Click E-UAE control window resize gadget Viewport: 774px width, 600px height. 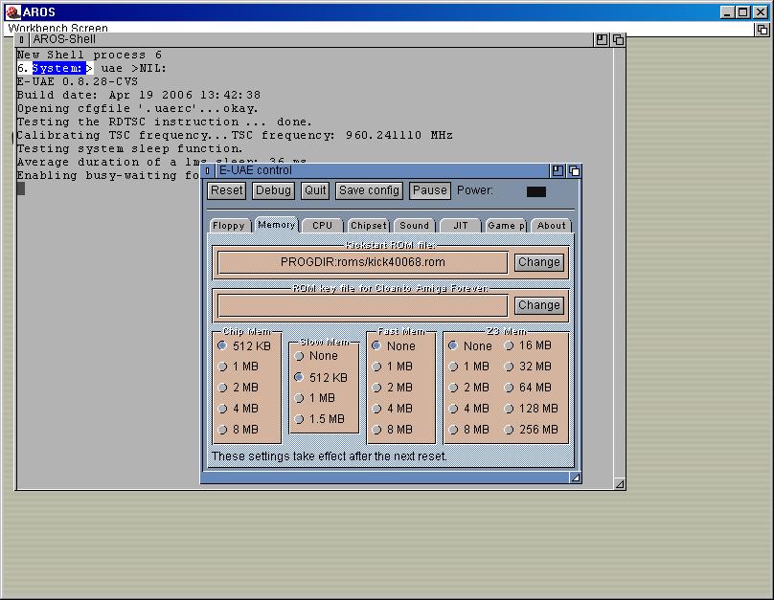[576, 478]
